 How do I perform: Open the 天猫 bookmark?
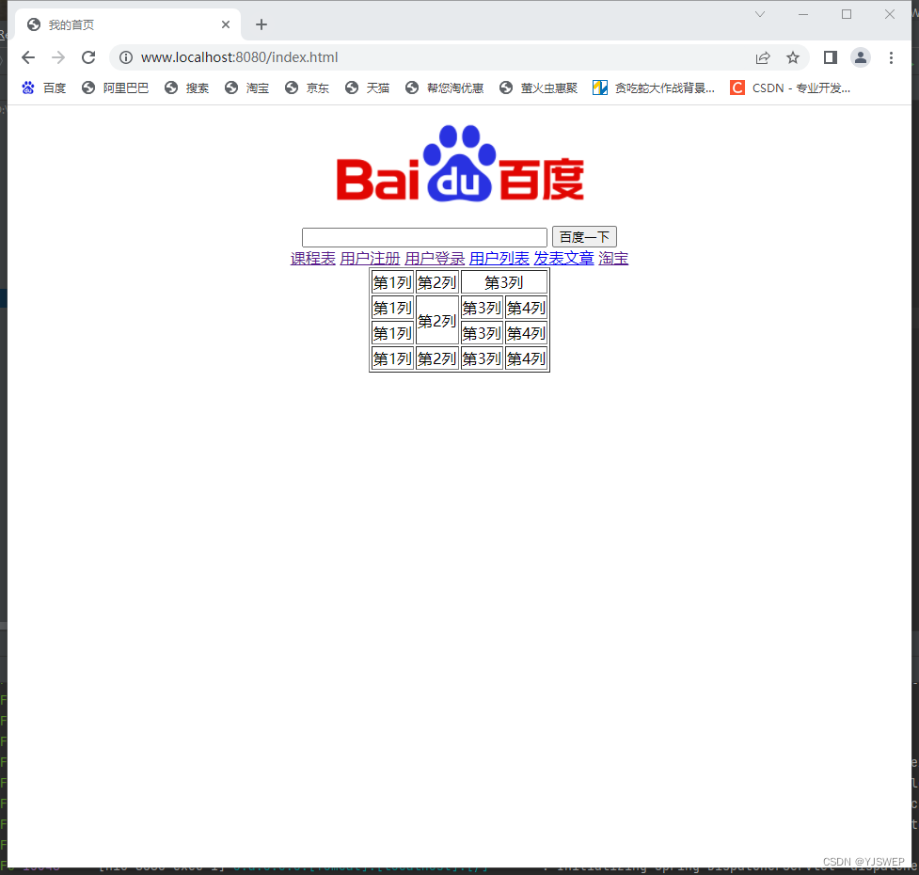(x=368, y=87)
